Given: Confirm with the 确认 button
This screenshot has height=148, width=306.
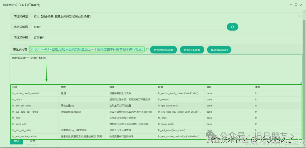Looking at the screenshot, I should tap(16, 141).
